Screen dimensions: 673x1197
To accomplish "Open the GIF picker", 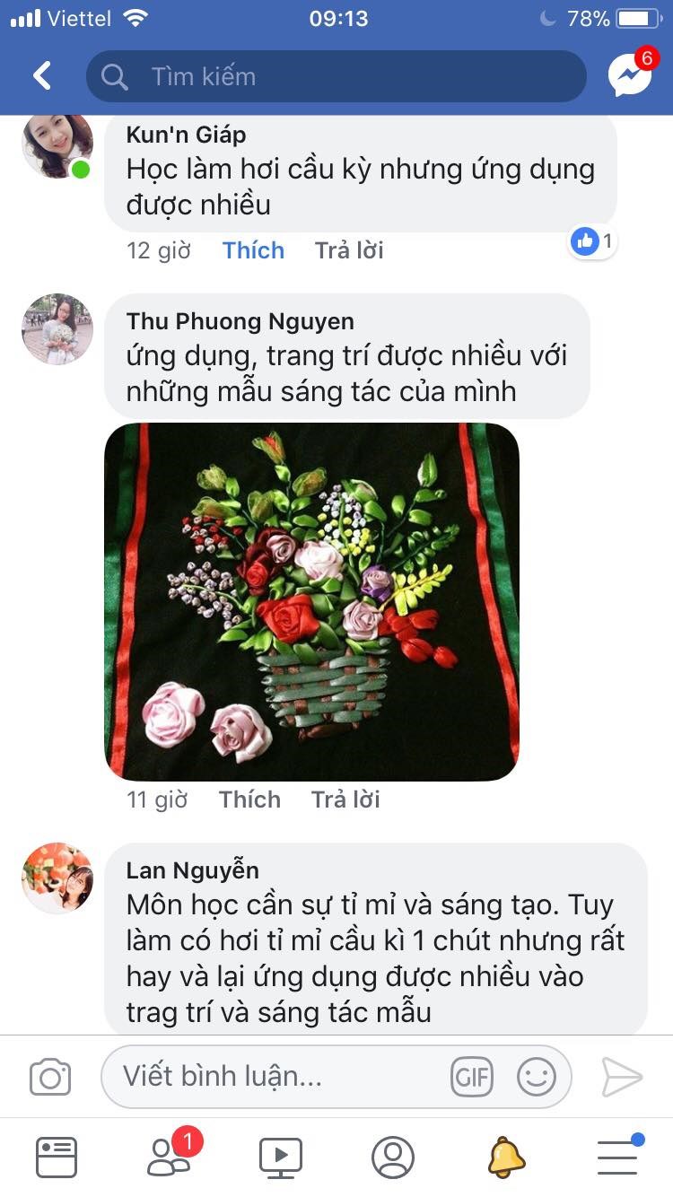I will tap(472, 1077).
